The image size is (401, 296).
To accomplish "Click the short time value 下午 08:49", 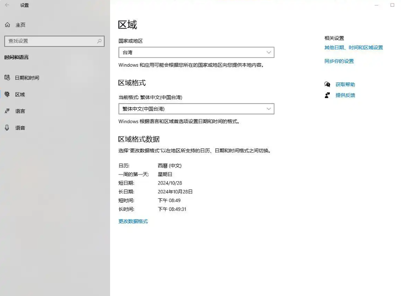I will click(x=169, y=200).
